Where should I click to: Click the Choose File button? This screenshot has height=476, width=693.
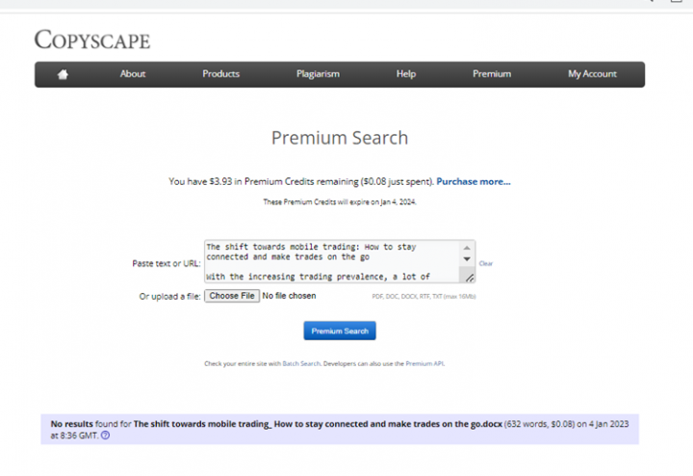232,296
